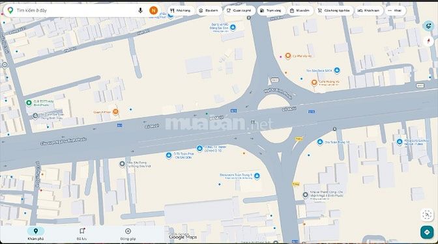Click the 'Cầu vượt Ngã tư Bình Phước' road label

pos(63,141)
